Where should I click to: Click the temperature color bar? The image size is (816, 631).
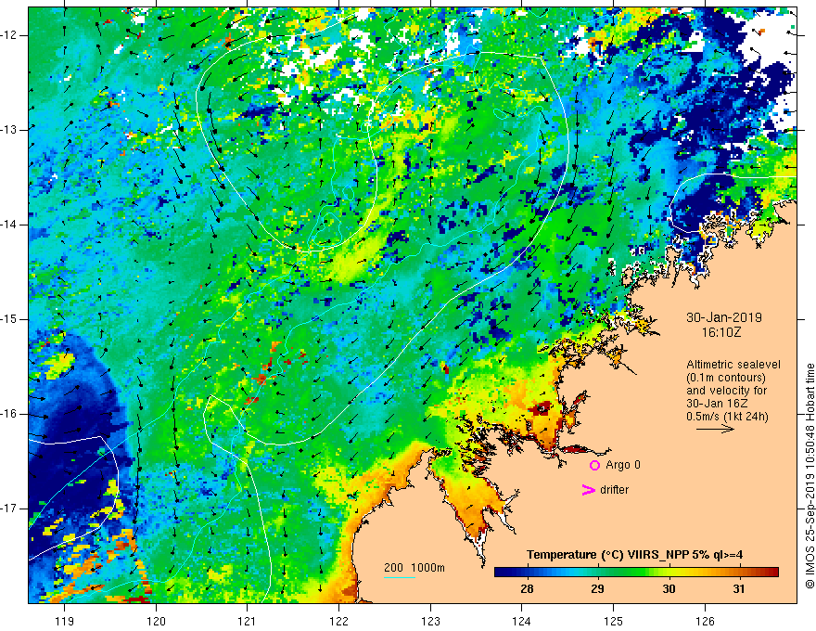(636, 573)
